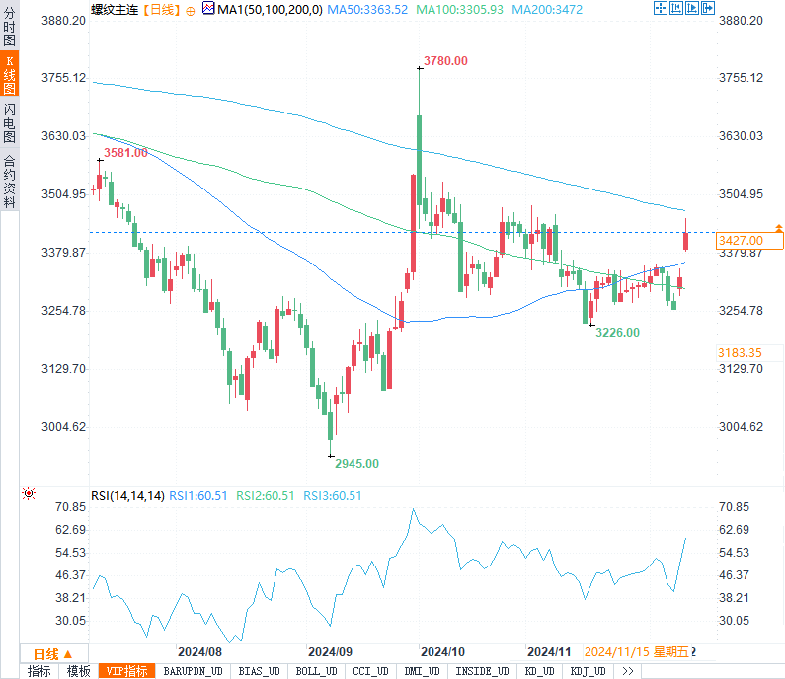Open the MA1 indicator chart icon
This screenshot has height=679, width=785.
(208, 8)
